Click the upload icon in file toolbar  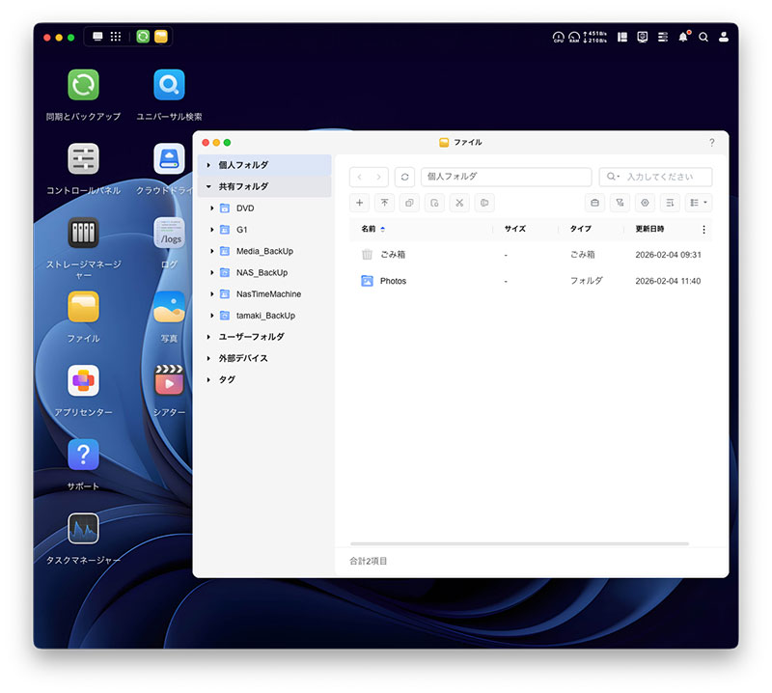click(385, 203)
